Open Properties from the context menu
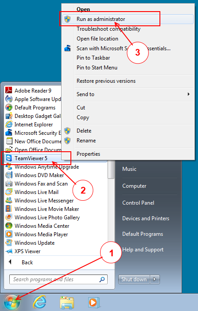198x311 pixels. click(88, 154)
